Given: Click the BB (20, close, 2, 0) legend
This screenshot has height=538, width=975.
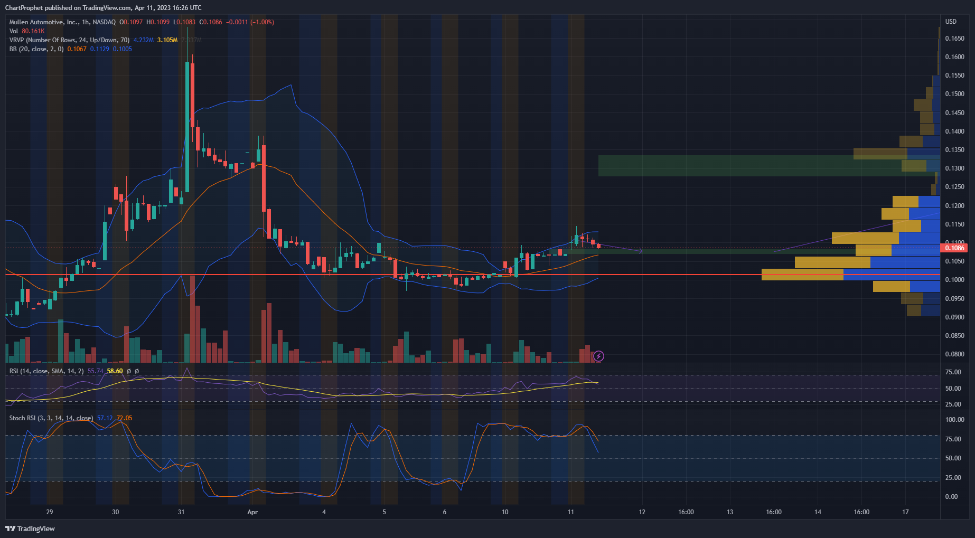Looking at the screenshot, I should pos(36,49).
